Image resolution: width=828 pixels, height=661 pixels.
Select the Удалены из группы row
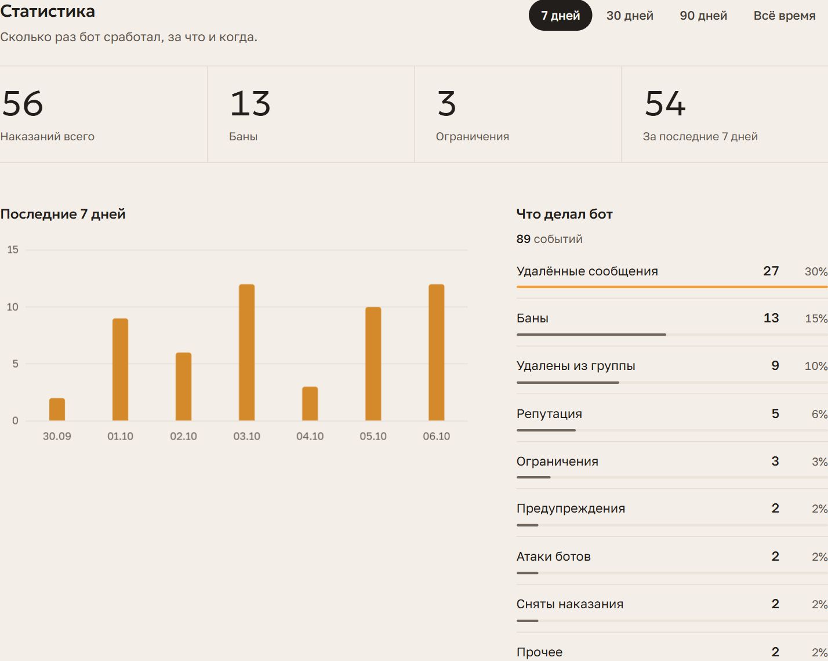pos(672,370)
